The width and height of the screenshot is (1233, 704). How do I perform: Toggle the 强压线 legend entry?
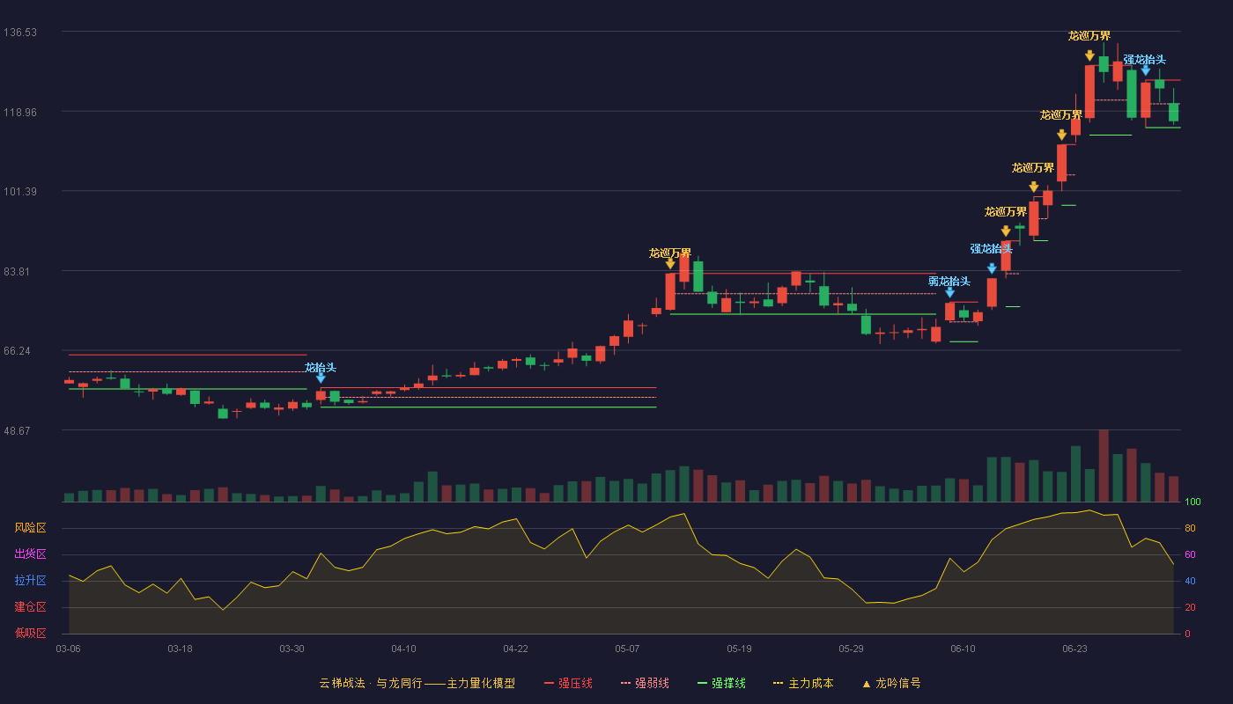[568, 683]
